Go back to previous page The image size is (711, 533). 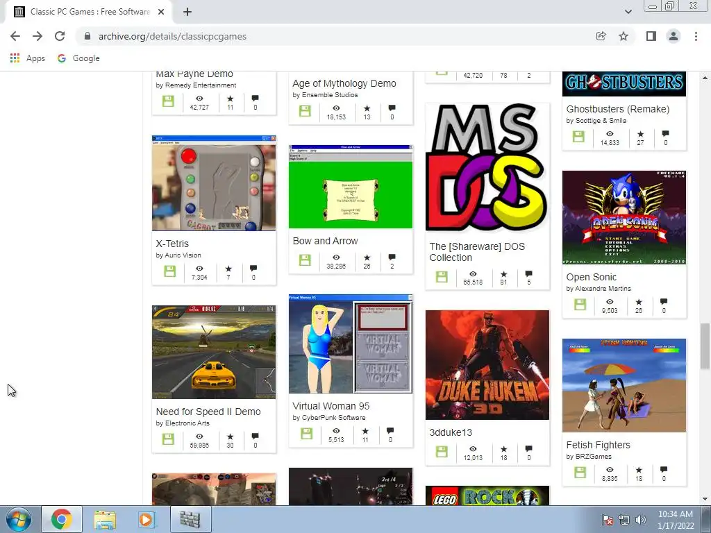point(15,36)
